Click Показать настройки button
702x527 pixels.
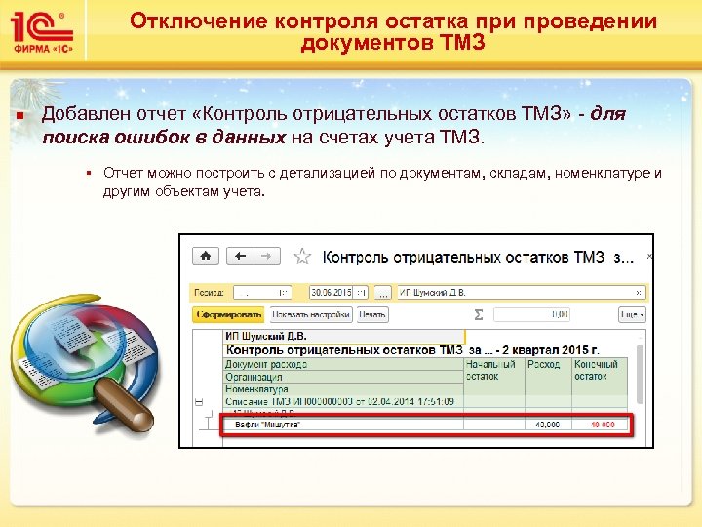click(311, 314)
